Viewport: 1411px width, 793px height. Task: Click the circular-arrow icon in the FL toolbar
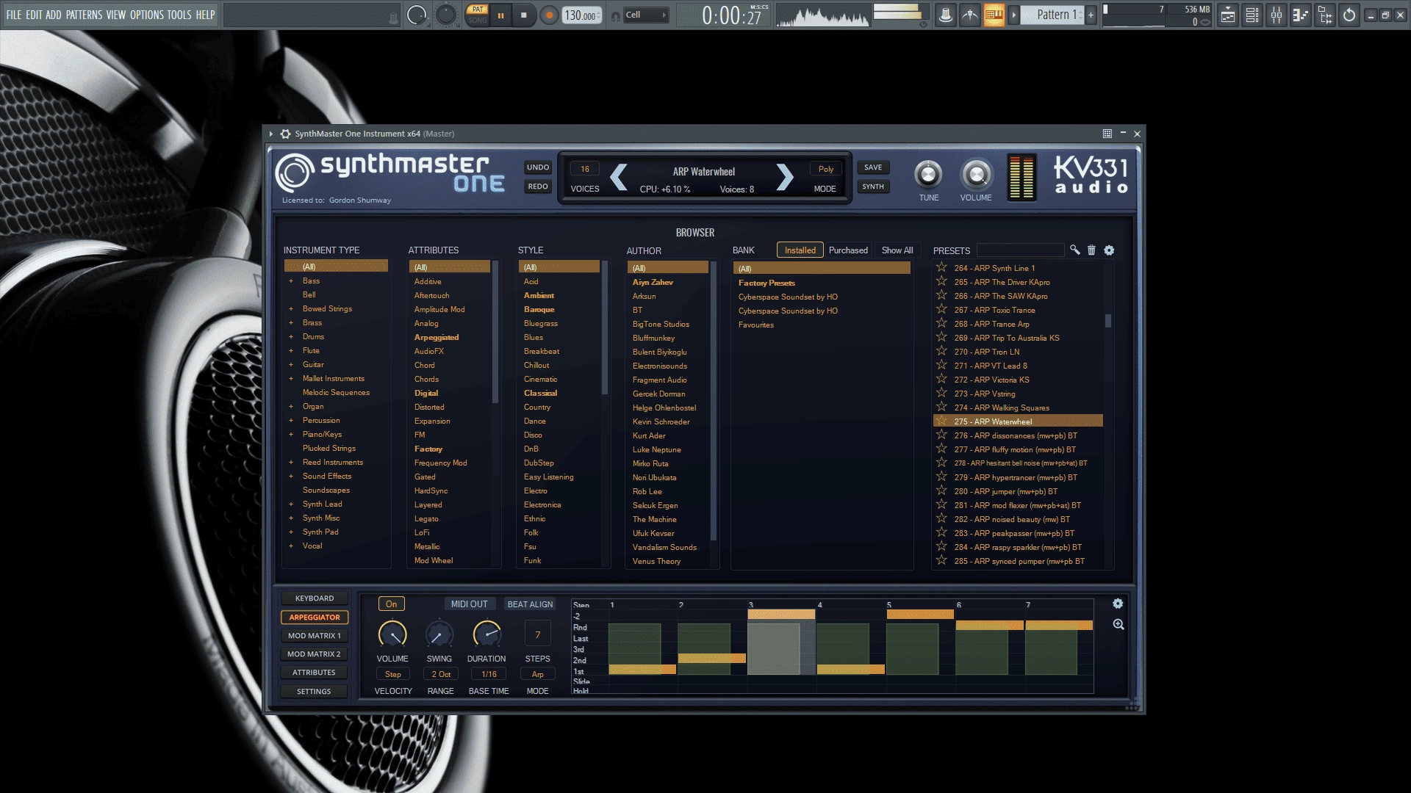pyautogui.click(x=1349, y=15)
